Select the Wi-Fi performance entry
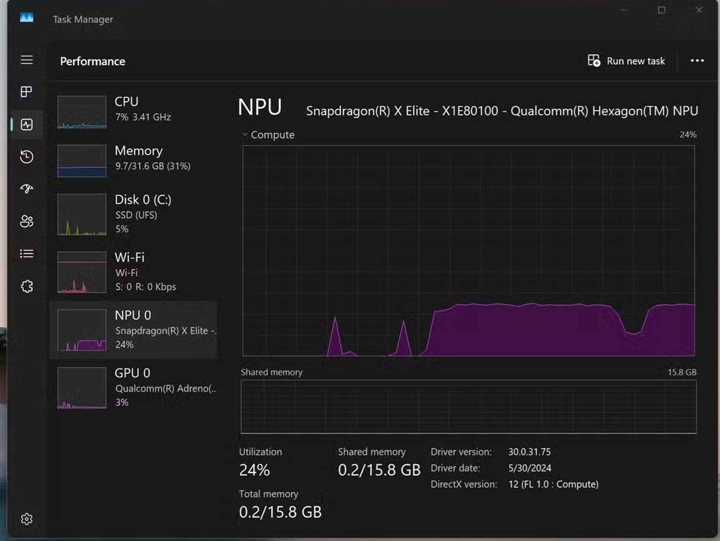Screen dimensions: 720x541 coord(134,272)
